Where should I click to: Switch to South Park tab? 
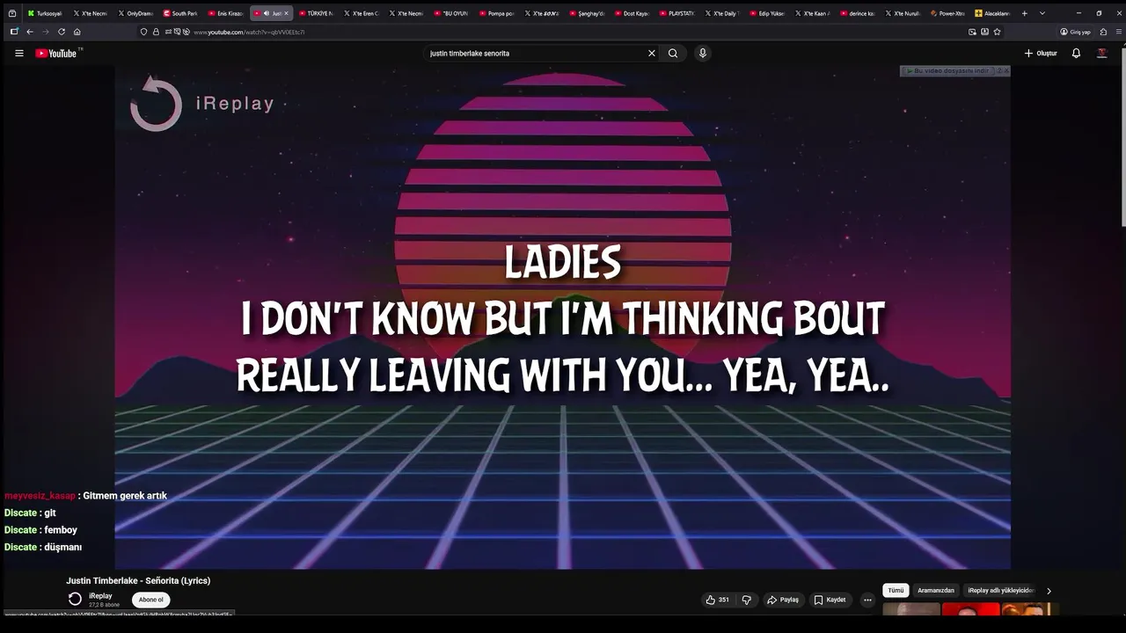180,13
